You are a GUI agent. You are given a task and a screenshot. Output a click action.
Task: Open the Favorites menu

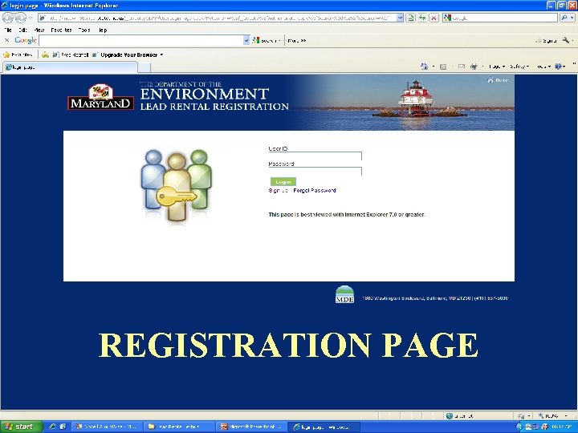pyautogui.click(x=61, y=30)
